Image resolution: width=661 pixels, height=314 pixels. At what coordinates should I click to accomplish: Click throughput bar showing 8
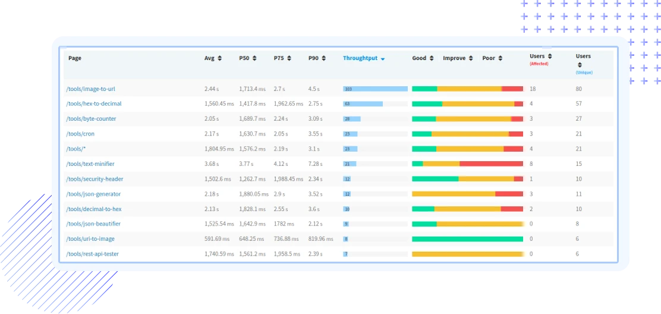(x=346, y=239)
